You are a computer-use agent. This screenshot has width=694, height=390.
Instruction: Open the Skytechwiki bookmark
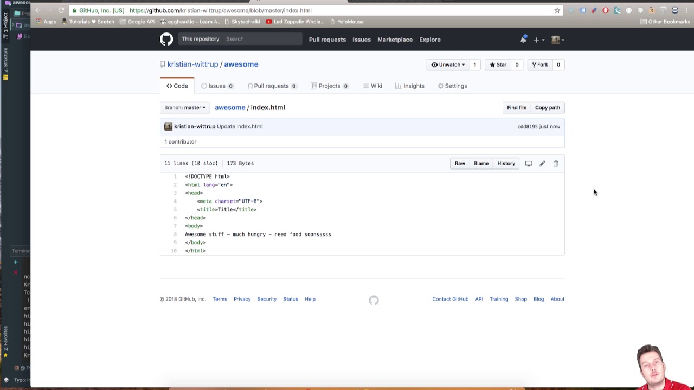click(x=242, y=22)
